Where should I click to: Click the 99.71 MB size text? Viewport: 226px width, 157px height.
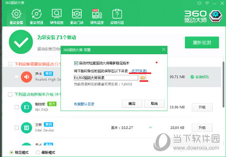click(177, 77)
